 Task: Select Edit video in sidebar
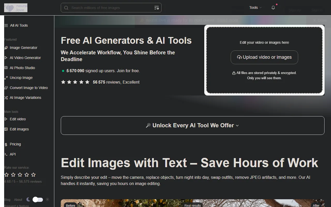[x=18, y=119]
